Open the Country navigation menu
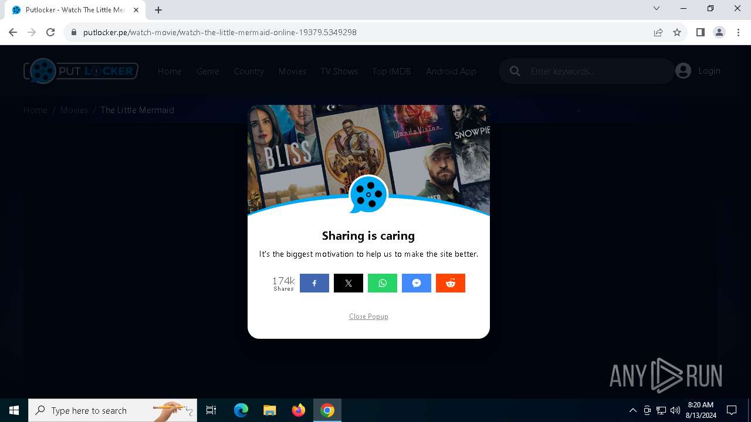The image size is (751, 422). tap(249, 71)
